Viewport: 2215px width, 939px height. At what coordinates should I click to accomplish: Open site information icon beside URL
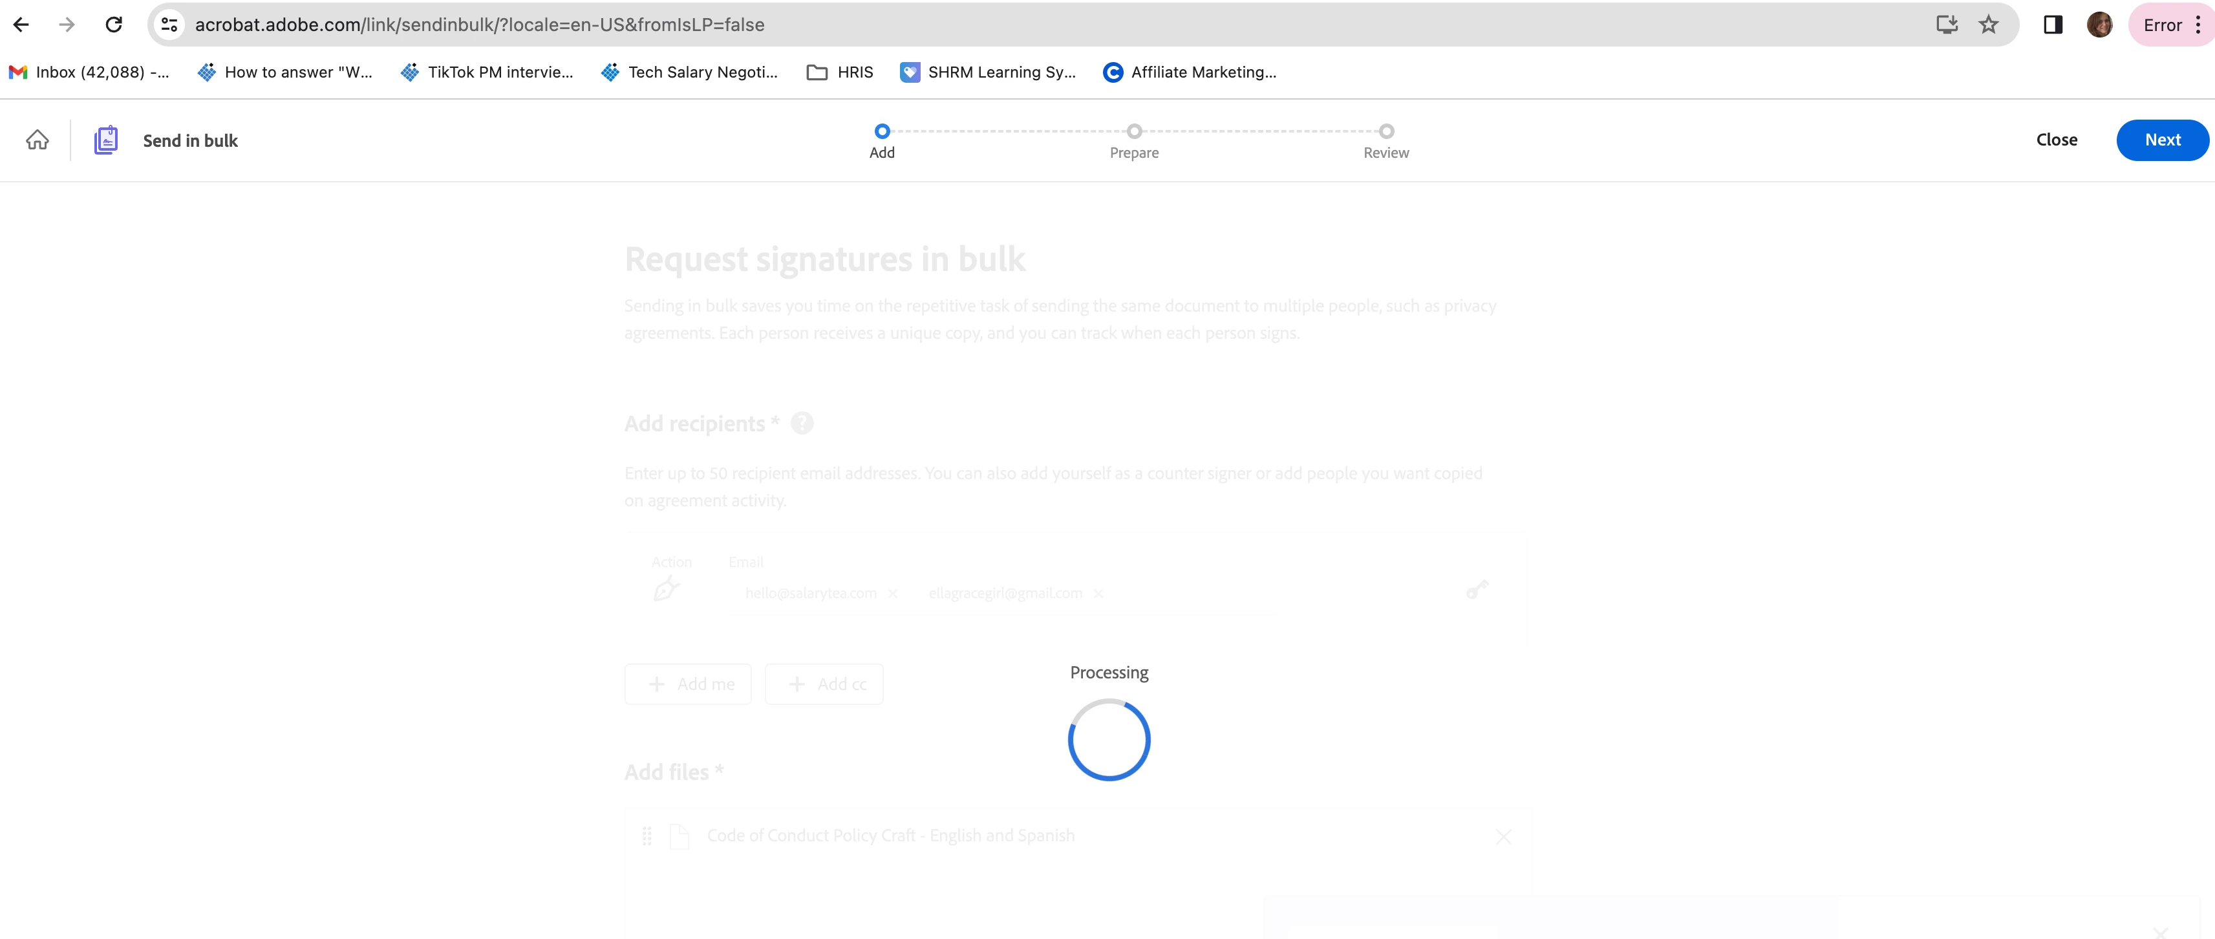click(x=169, y=25)
